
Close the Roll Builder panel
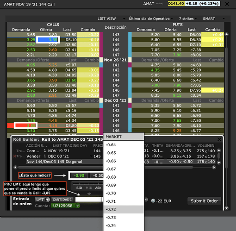point(219,139)
